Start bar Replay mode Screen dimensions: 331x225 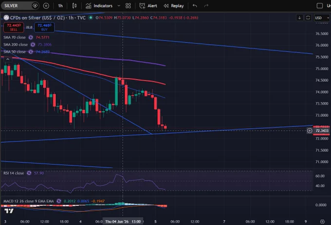(x=174, y=6)
